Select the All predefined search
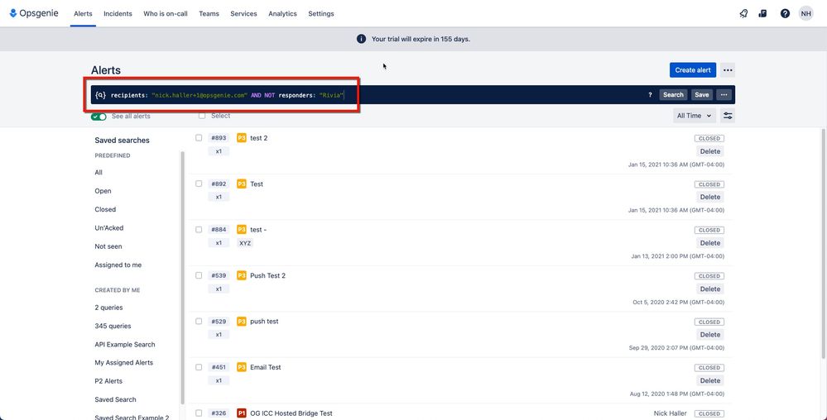The height and width of the screenshot is (420, 827). (99, 172)
